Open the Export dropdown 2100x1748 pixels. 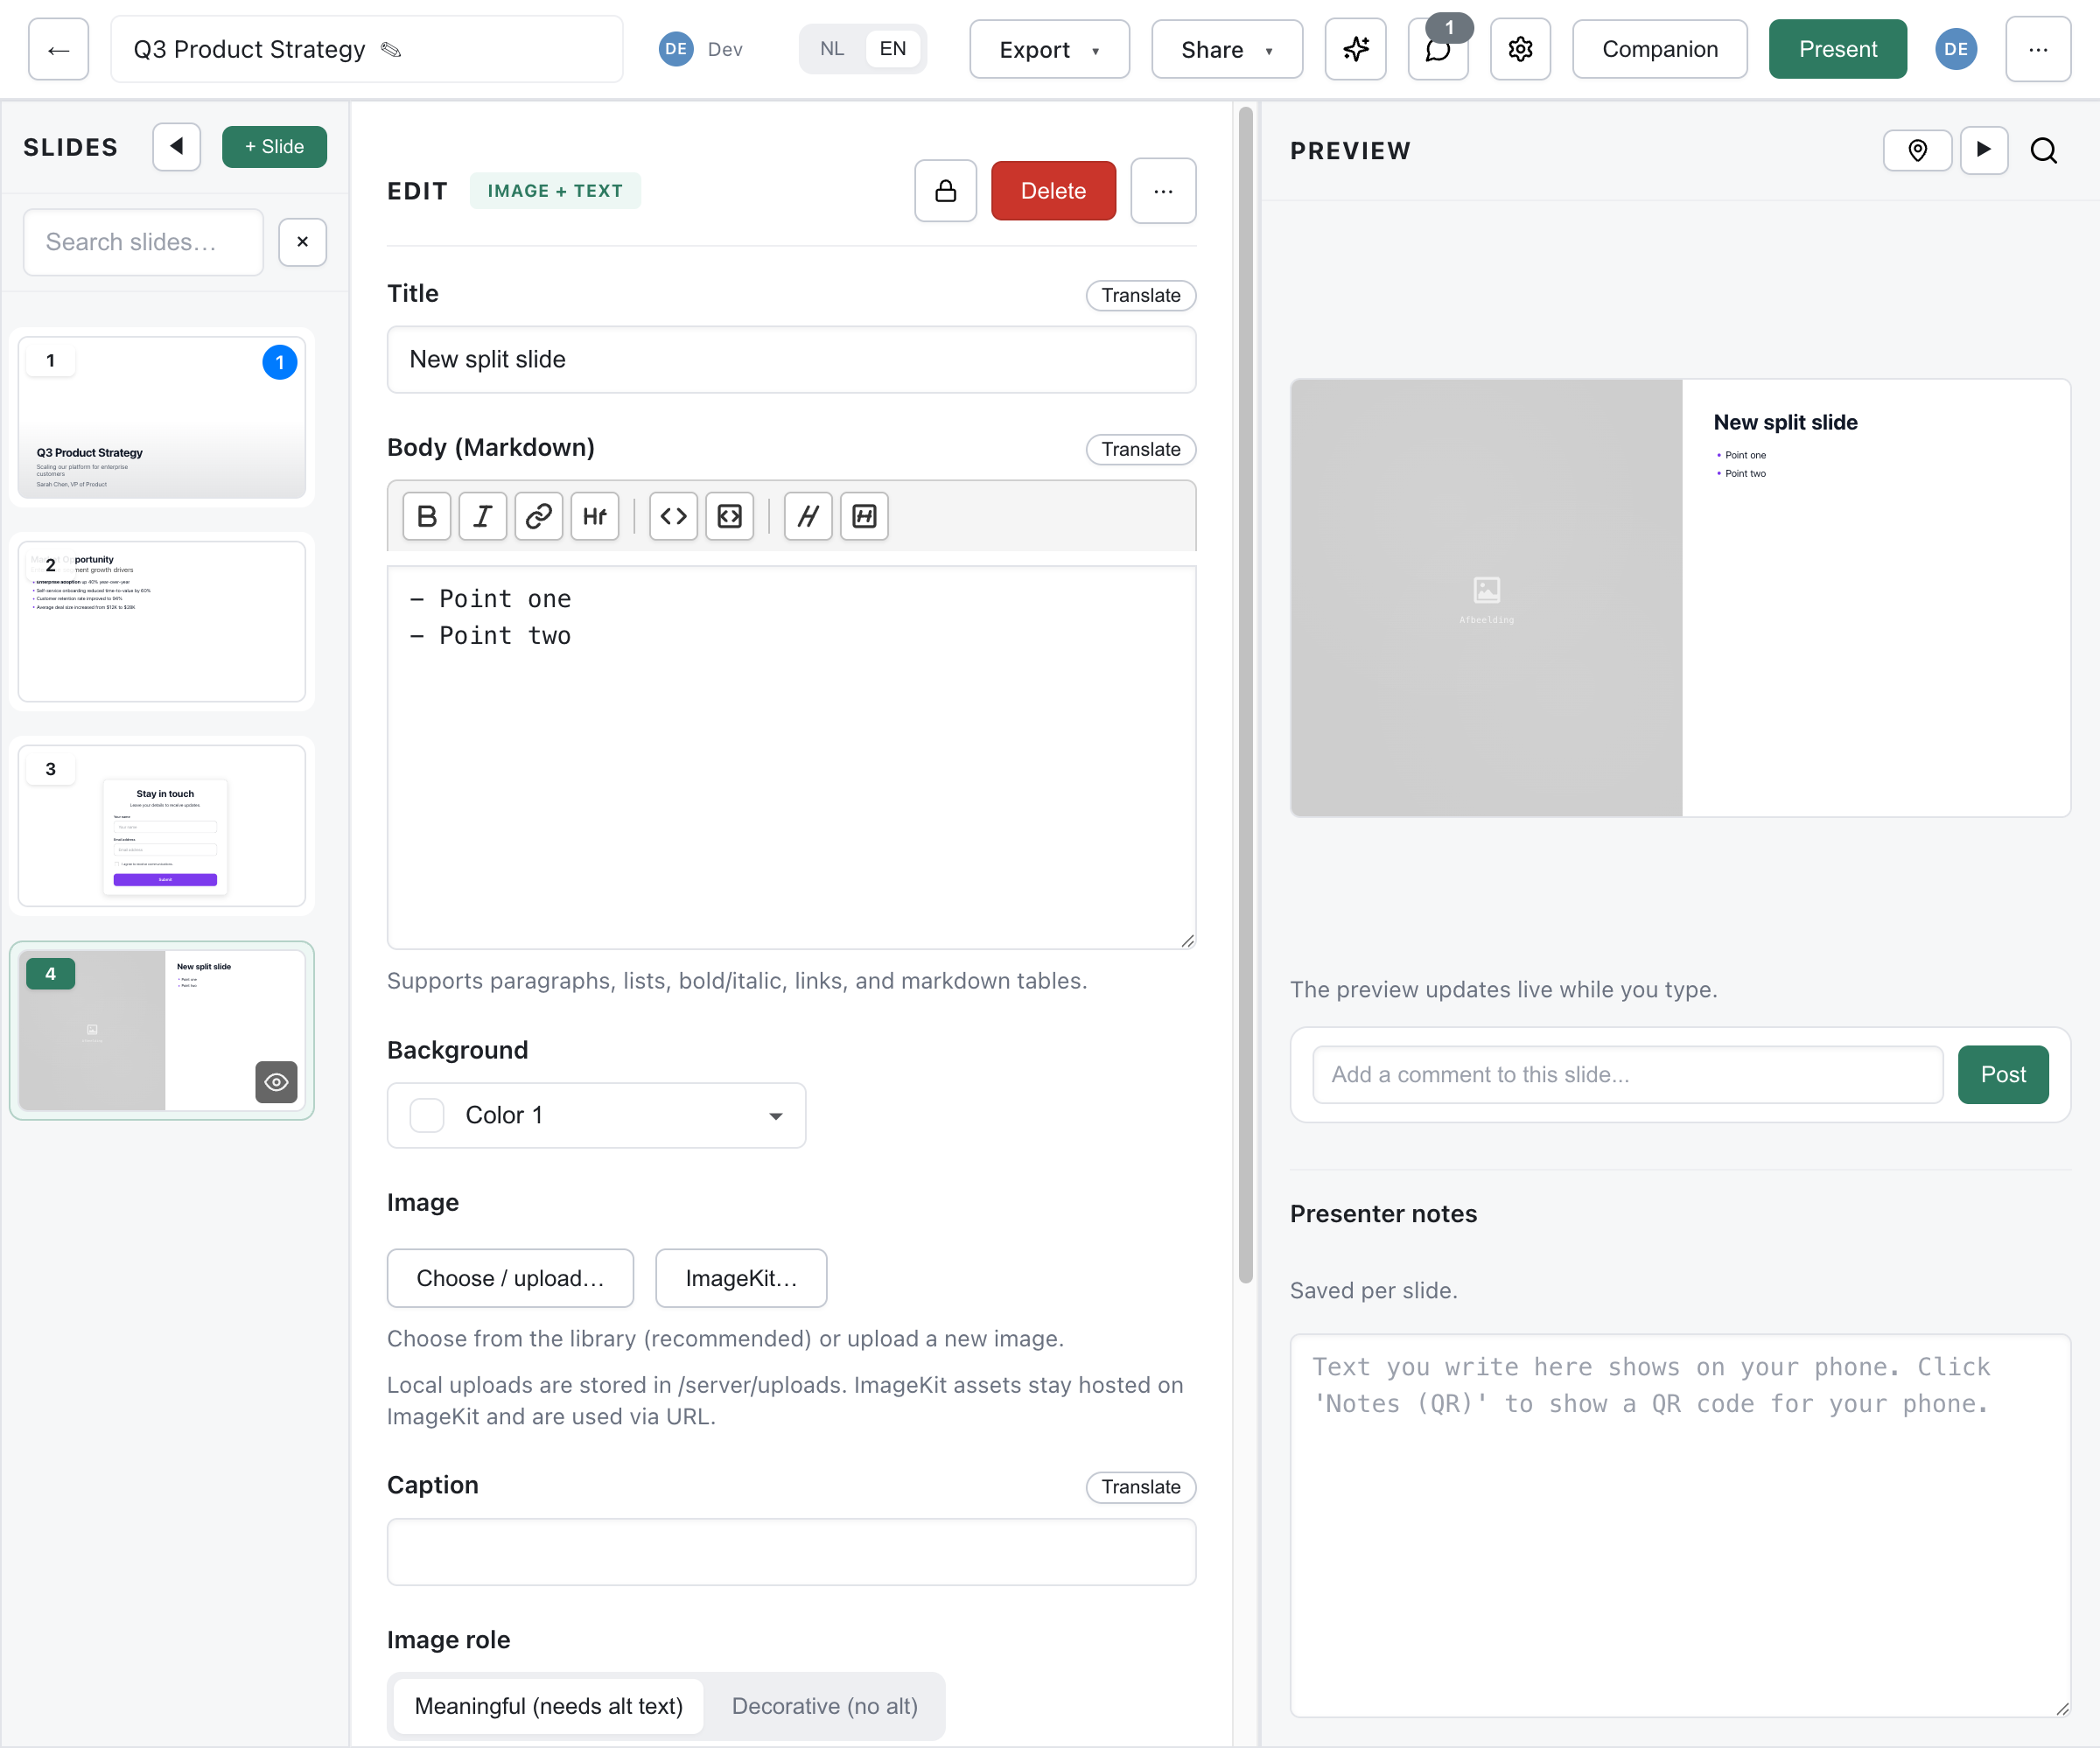pos(1049,49)
